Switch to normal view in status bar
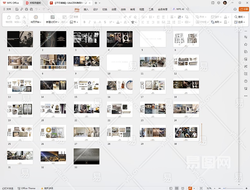The height and width of the screenshot is (190, 250). click(171, 188)
